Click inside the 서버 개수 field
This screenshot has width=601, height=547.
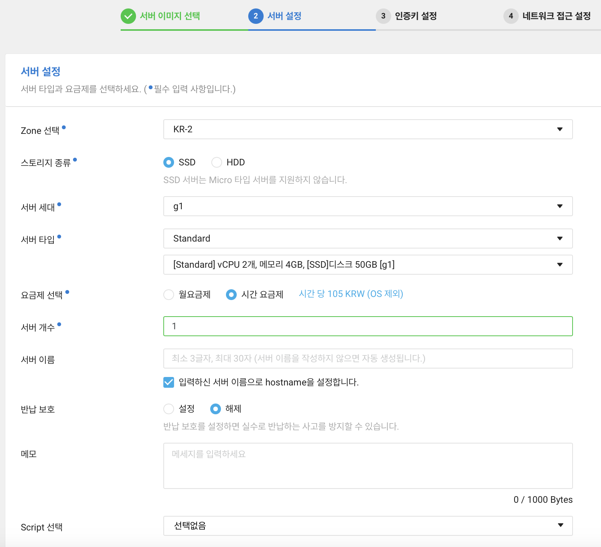point(367,326)
